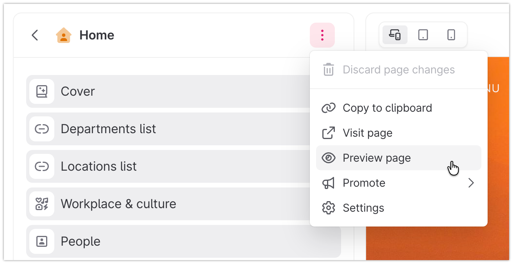Click the Workplace & culture section icon
Viewport: 513px width, 264px height.
[x=42, y=204]
